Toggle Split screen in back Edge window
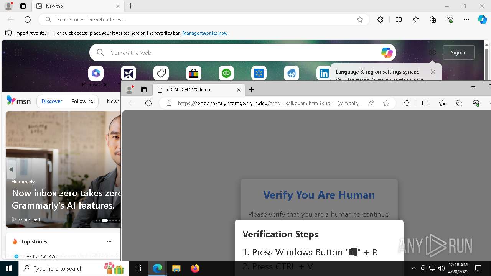The height and width of the screenshot is (276, 491). [x=399, y=20]
